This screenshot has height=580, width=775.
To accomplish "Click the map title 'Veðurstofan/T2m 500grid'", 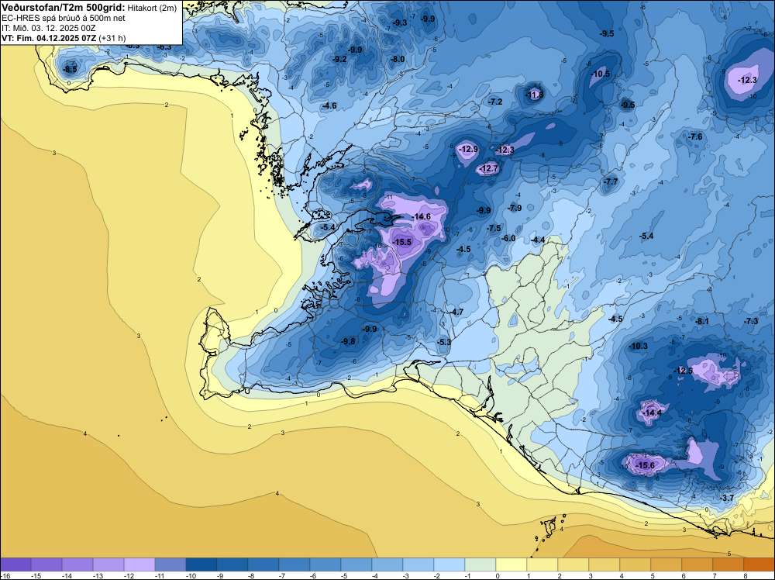I will pyautogui.click(x=62, y=8).
